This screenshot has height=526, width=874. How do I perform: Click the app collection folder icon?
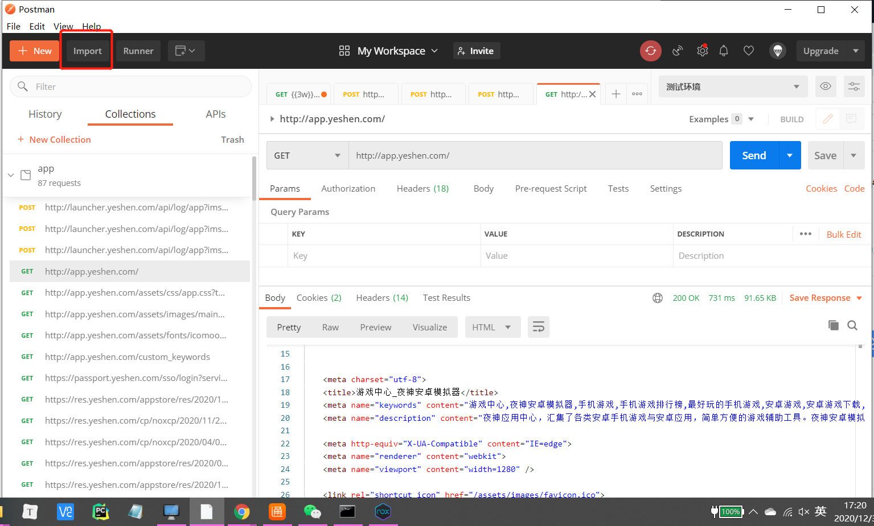click(26, 175)
